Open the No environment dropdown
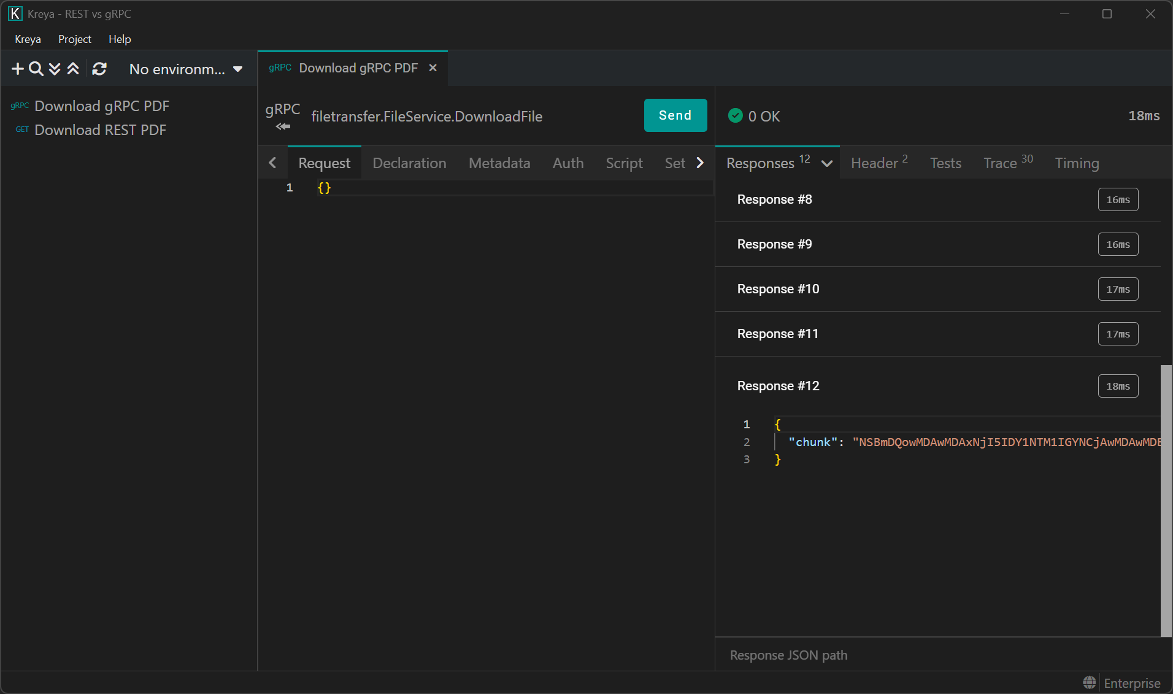This screenshot has height=694, width=1173. (x=185, y=69)
